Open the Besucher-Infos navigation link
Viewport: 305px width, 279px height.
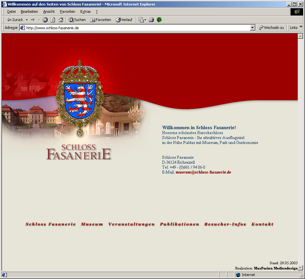pos(225,224)
